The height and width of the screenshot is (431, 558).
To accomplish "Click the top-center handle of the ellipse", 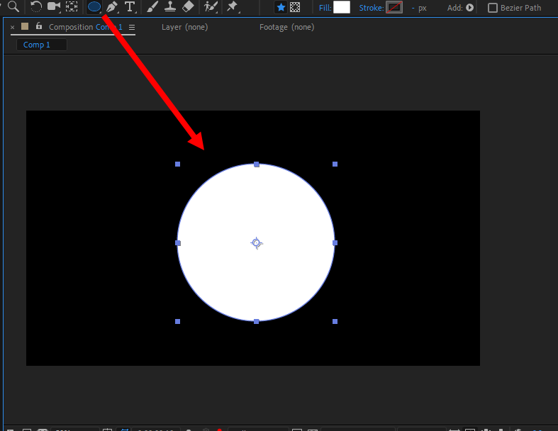I will point(257,164).
